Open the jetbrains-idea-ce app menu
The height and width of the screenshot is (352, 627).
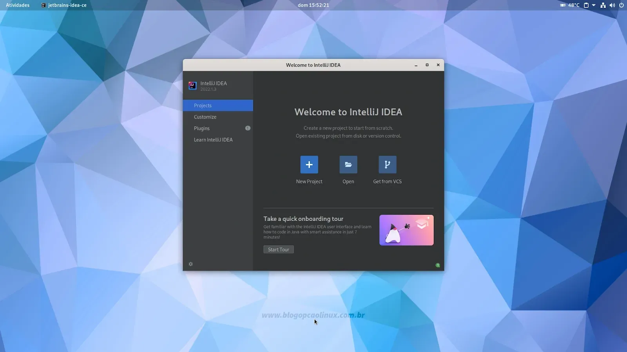click(64, 5)
